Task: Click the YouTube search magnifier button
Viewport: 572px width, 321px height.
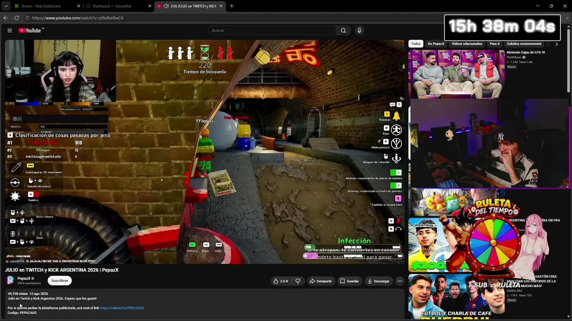Action: click(x=343, y=30)
